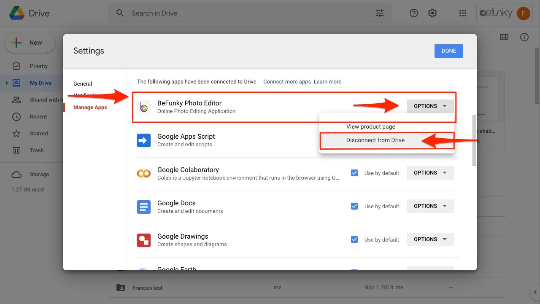Open search options filter icon

380,13
